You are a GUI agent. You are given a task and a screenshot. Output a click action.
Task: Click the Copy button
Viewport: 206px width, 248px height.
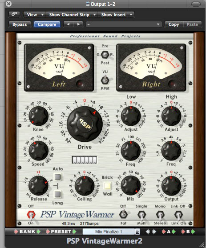[x=174, y=24]
